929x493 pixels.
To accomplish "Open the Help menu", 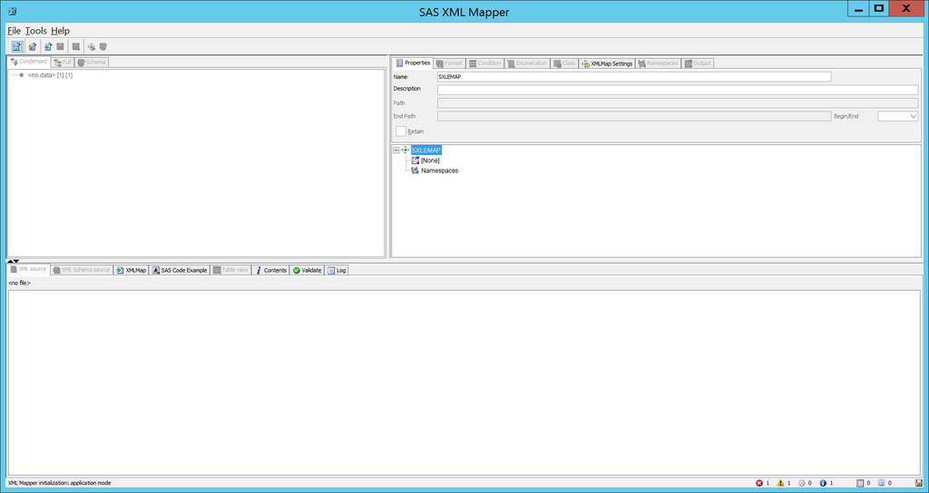I will [x=60, y=31].
